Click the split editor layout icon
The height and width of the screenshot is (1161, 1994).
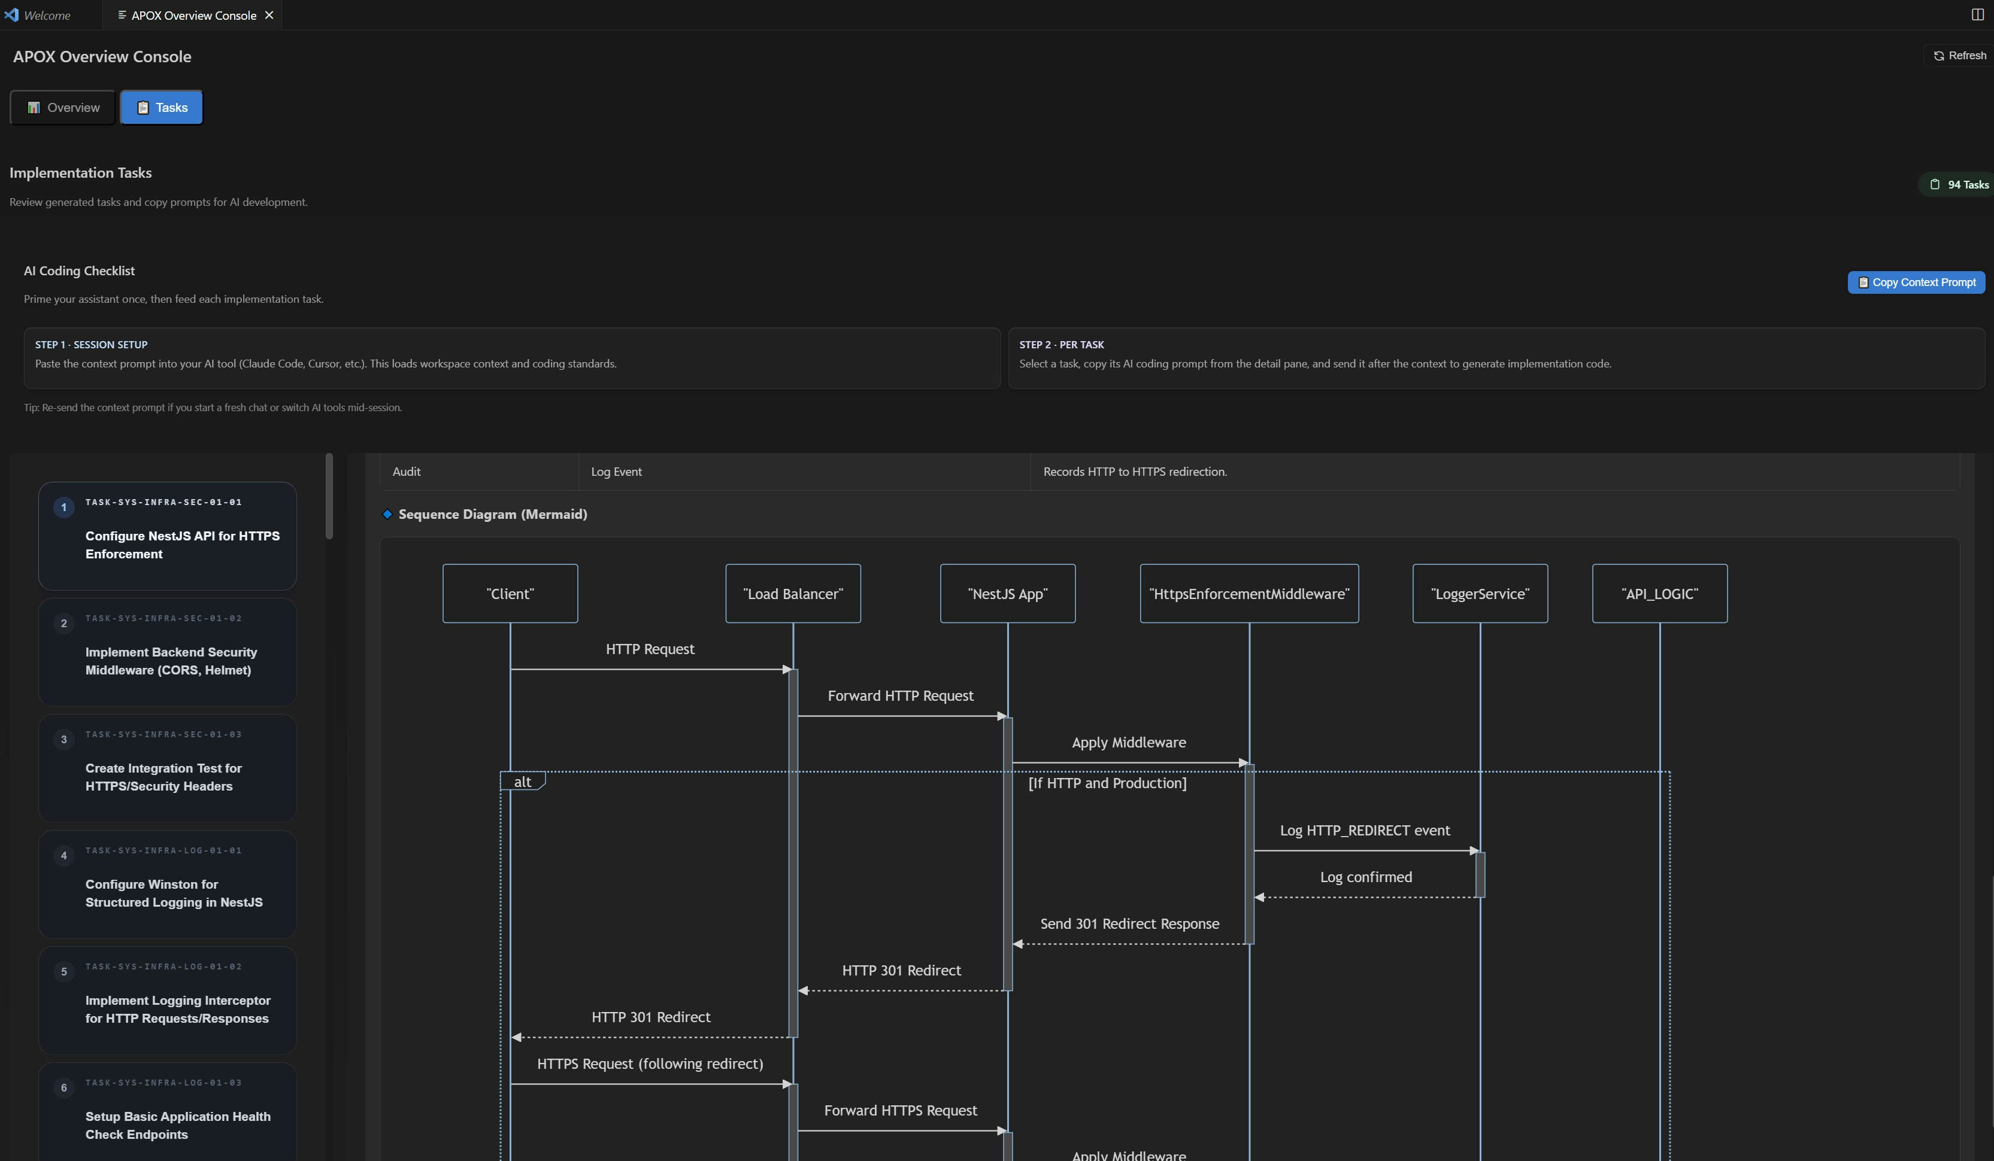1977,14
